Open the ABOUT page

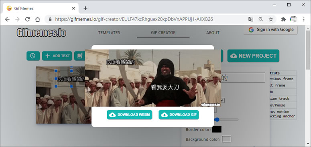[x=213, y=33]
